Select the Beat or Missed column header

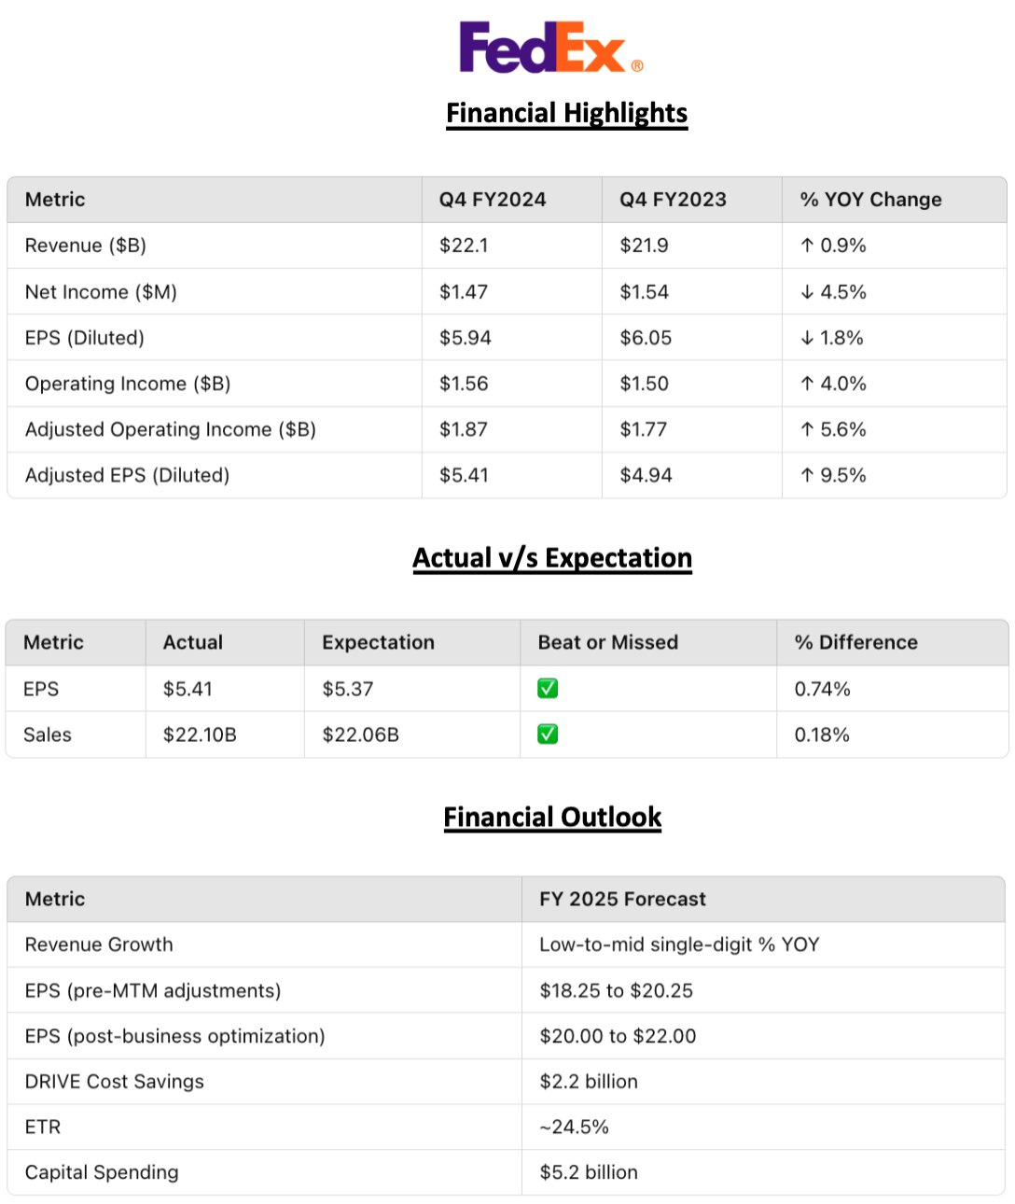tap(607, 642)
